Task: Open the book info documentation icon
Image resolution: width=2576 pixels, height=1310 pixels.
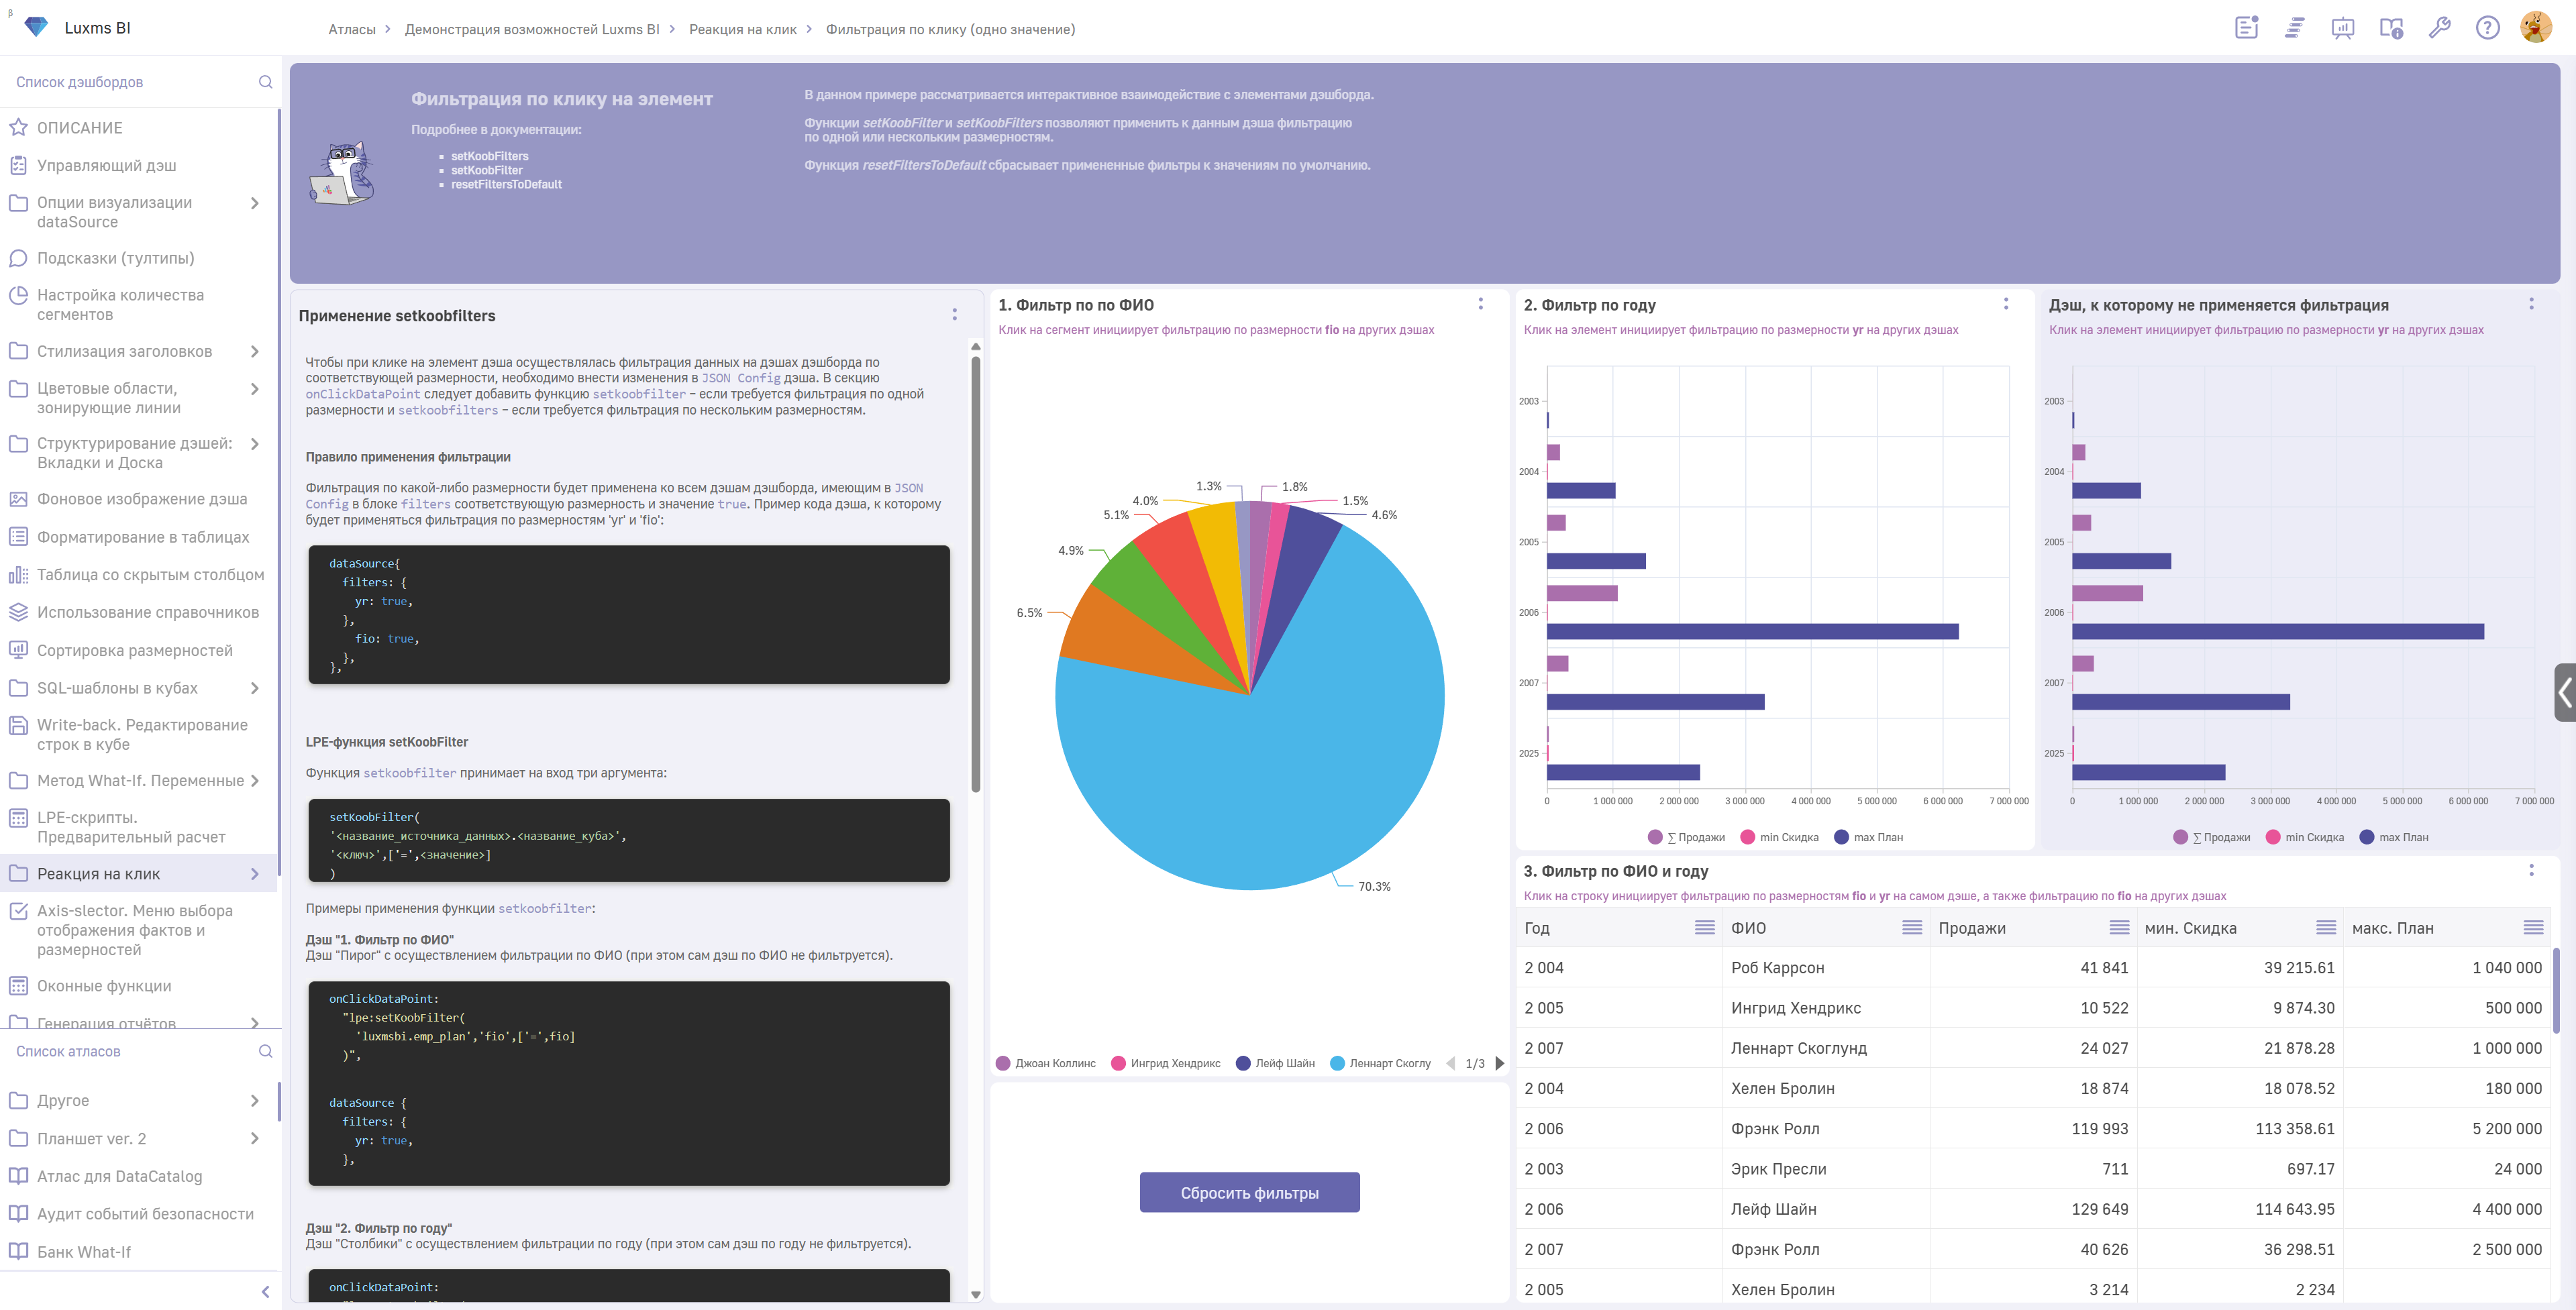Action: [2391, 28]
